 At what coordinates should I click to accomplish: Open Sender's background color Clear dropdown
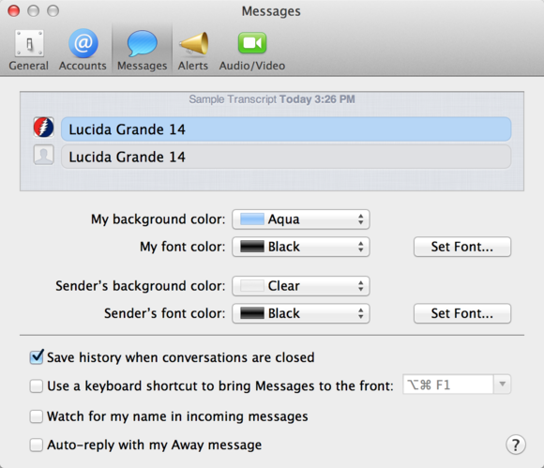tap(301, 286)
